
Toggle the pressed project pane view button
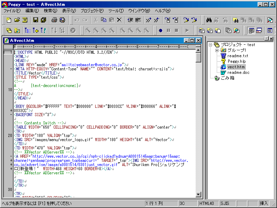(251, 31)
